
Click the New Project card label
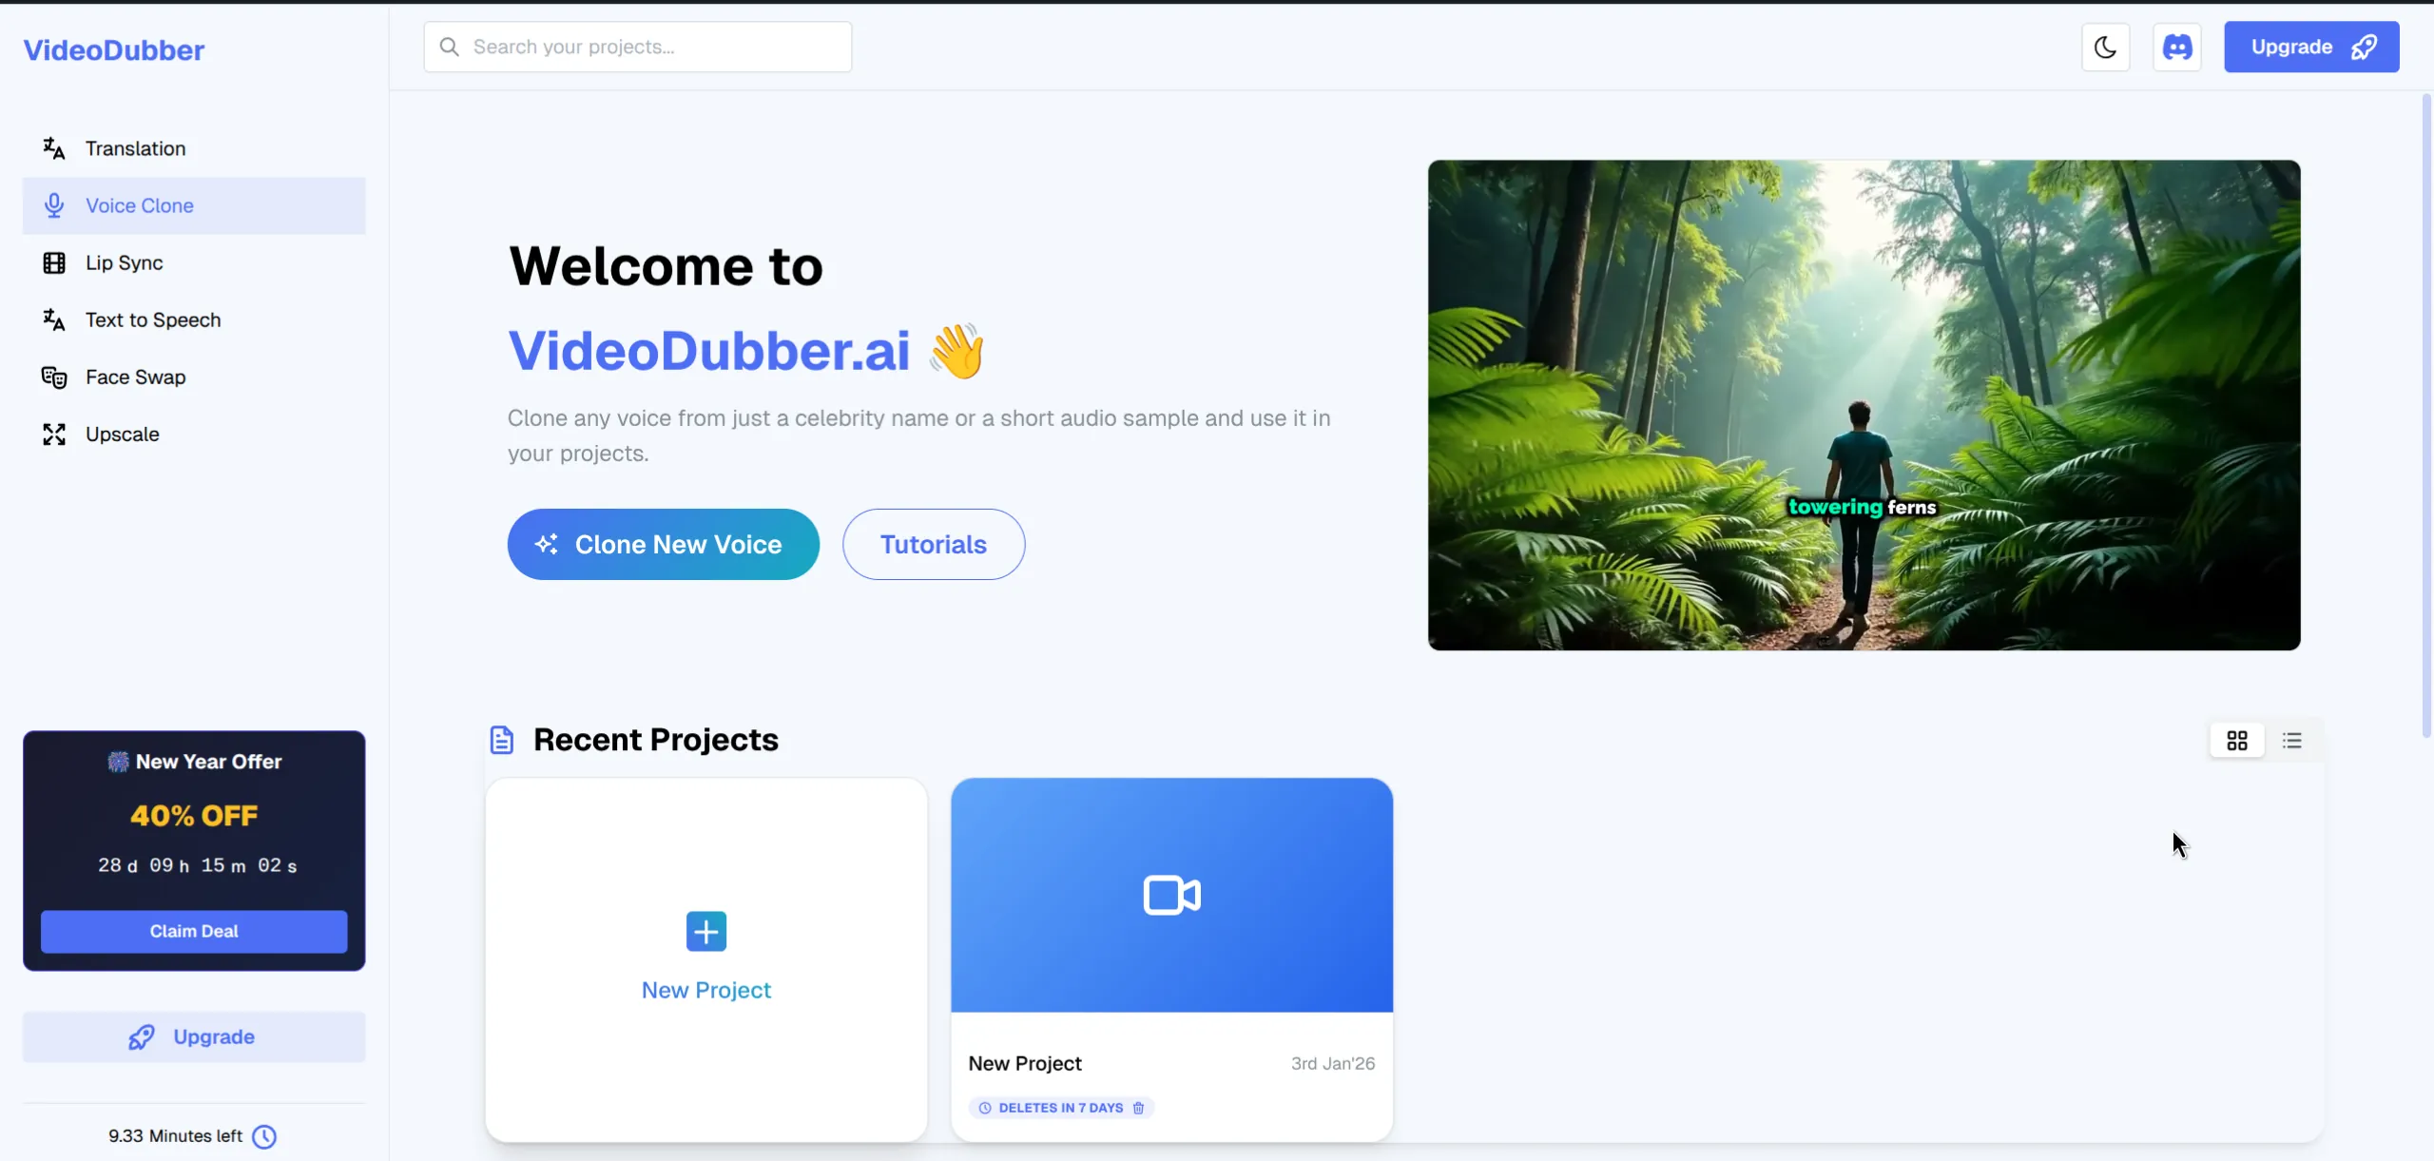(706, 990)
